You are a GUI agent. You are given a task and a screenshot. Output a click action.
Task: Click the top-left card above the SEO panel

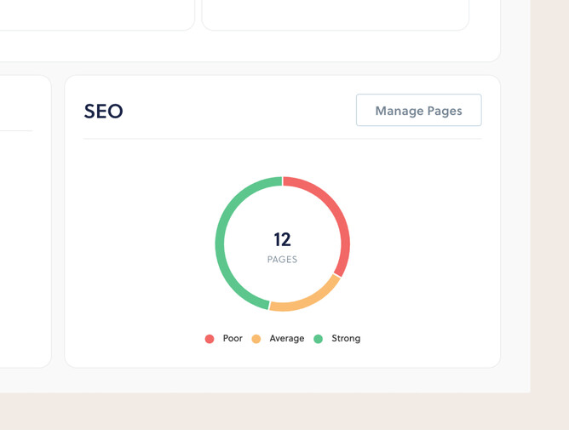tap(94, 13)
